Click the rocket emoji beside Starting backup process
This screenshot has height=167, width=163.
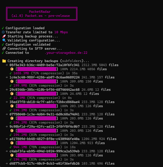(x=4, y=36)
